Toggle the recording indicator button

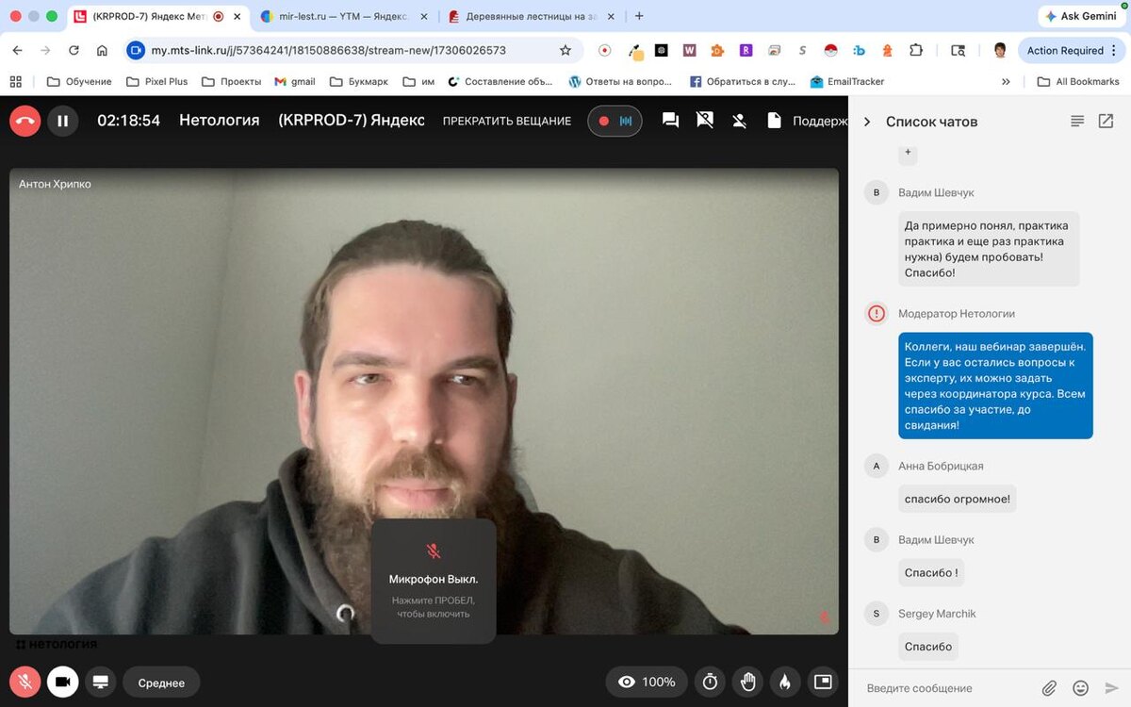(615, 121)
